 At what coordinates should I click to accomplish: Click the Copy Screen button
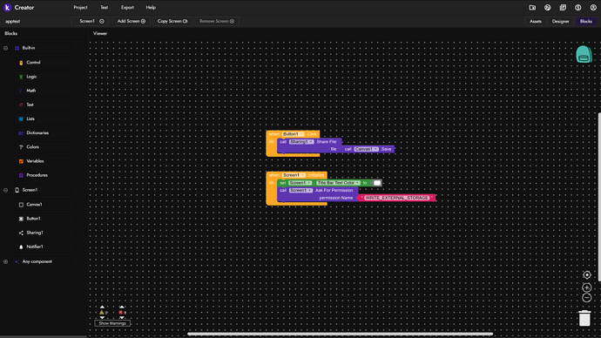(172, 21)
